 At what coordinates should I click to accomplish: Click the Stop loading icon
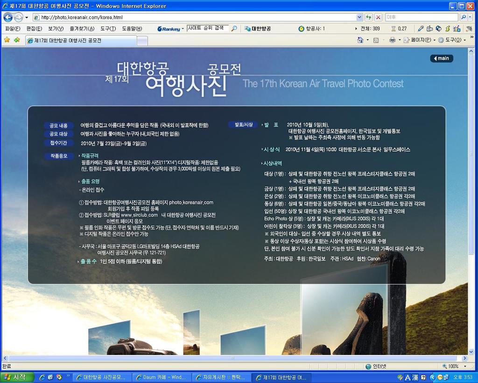tap(378, 17)
